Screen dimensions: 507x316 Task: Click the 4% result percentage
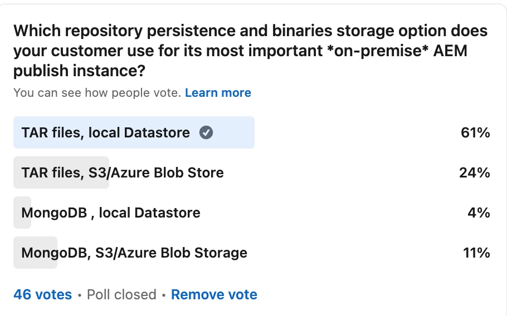coord(478,213)
